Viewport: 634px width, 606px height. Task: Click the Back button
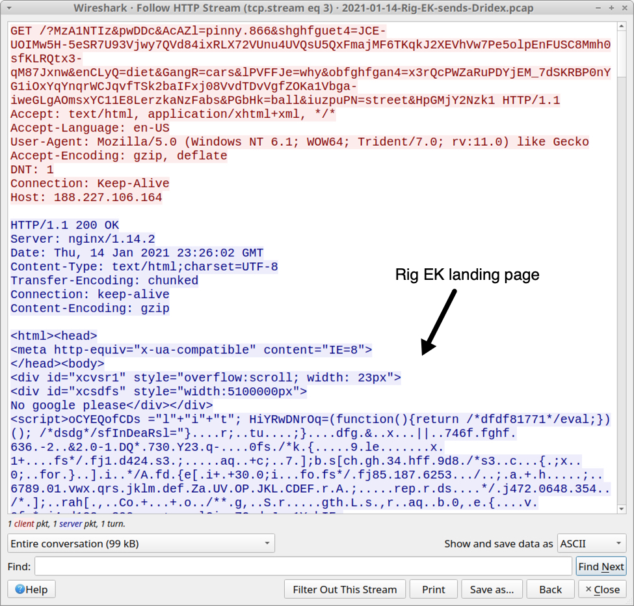click(x=550, y=590)
